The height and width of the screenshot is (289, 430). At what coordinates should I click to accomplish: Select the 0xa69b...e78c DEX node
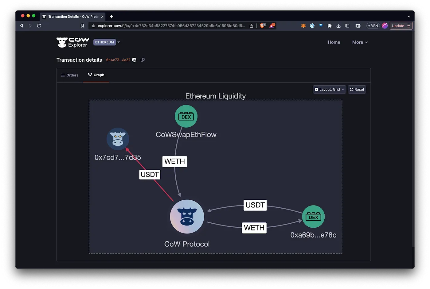[314, 217]
